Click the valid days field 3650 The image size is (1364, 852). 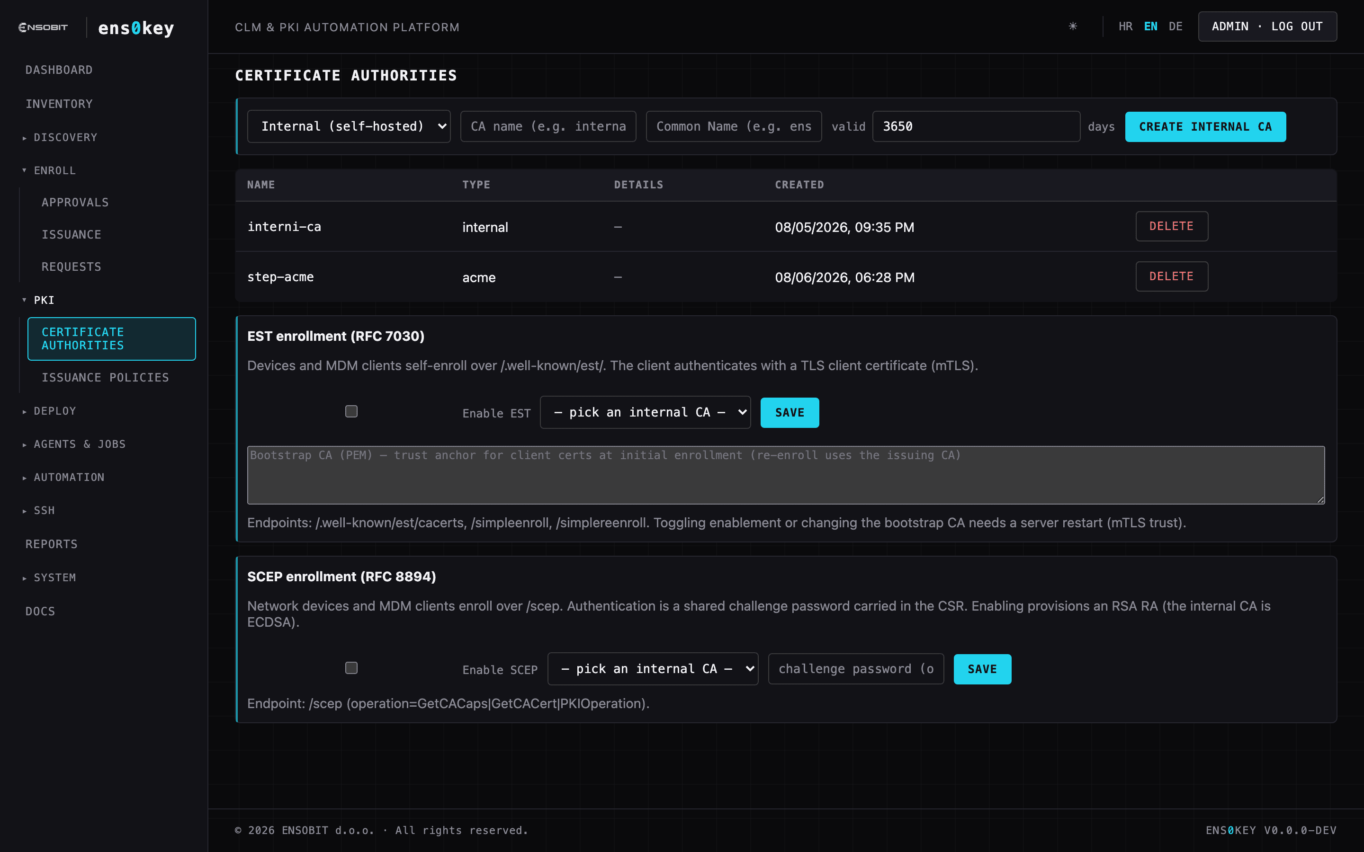pos(976,126)
